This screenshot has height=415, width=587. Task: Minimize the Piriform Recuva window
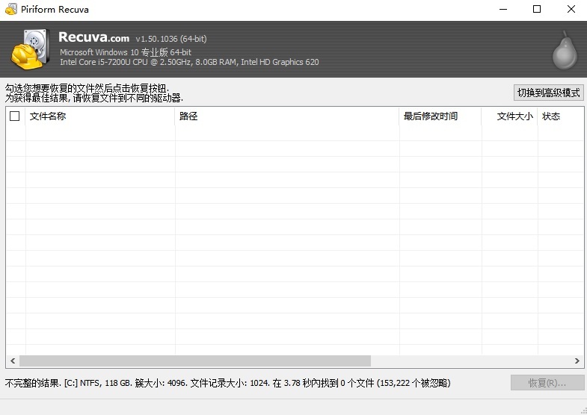pos(502,10)
